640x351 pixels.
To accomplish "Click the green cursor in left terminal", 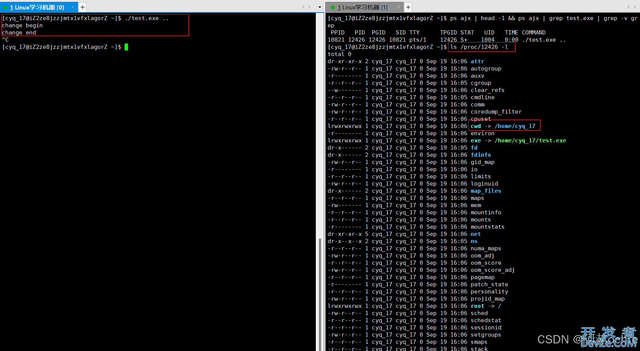I will click(126, 47).
